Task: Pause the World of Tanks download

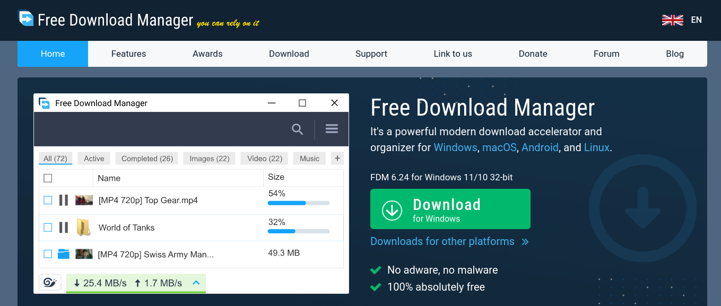Action: click(64, 228)
